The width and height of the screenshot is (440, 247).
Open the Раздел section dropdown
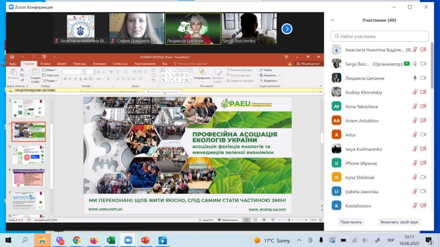[50, 81]
